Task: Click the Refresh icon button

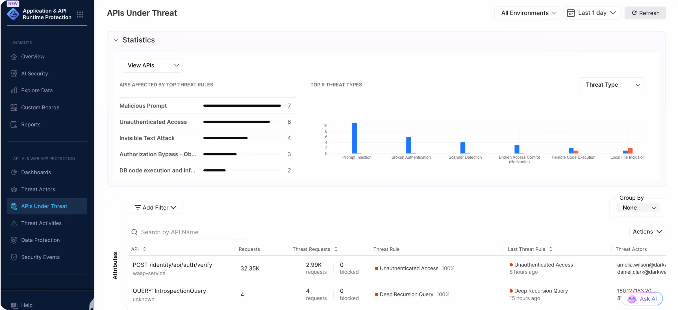Action: click(x=634, y=13)
